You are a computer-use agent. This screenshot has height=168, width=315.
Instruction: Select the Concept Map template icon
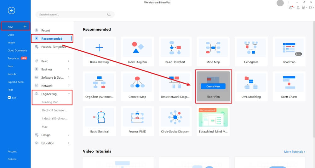coord(137,82)
